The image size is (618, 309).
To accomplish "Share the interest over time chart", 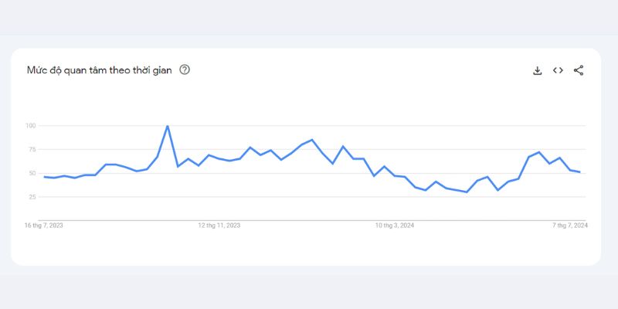I will coord(578,70).
